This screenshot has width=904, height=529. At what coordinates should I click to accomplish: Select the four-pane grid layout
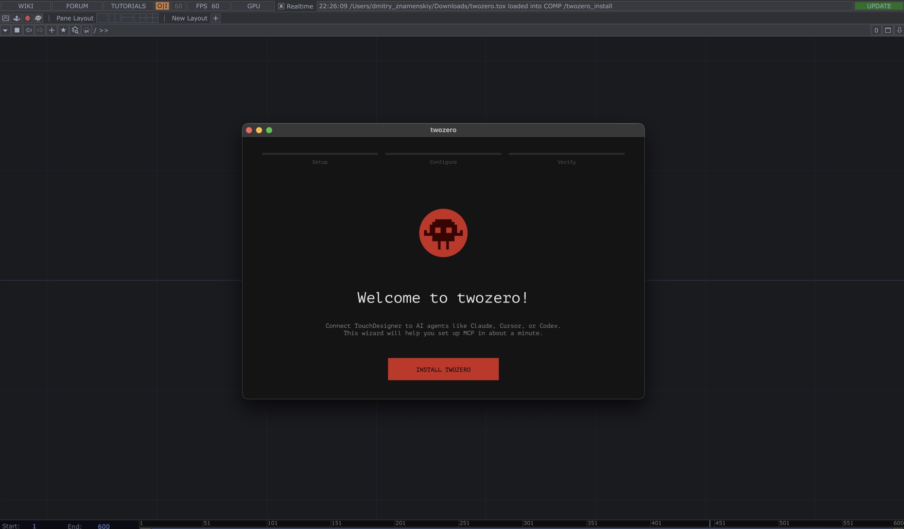pyautogui.click(x=153, y=18)
